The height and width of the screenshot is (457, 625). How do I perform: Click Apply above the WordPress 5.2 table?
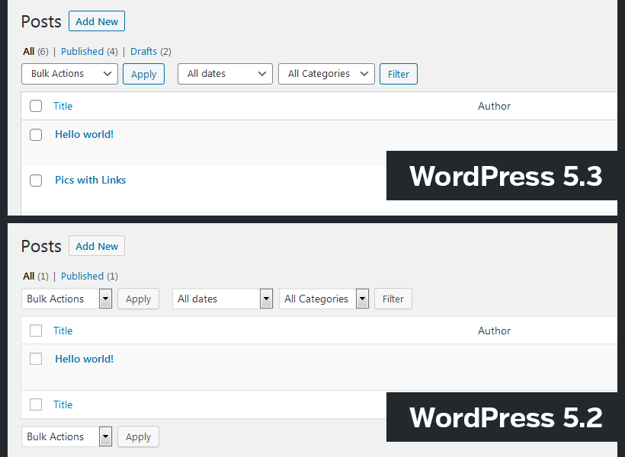[138, 299]
